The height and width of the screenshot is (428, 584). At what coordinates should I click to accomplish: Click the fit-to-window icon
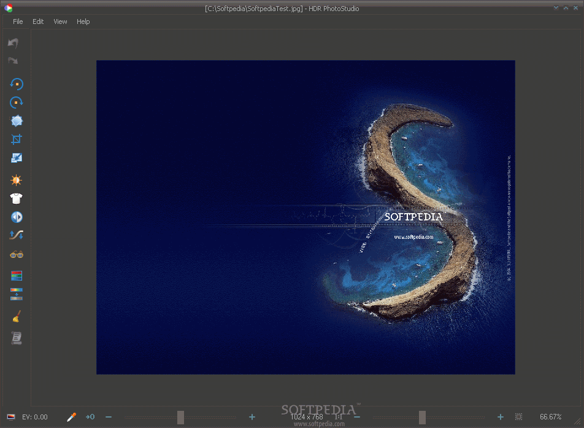point(518,416)
